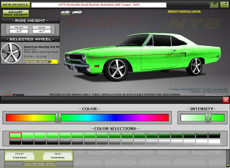This screenshot has height=168, width=230.
Task: Click the FRONT 17x8 0mm wheel size box
Action: [19, 156]
